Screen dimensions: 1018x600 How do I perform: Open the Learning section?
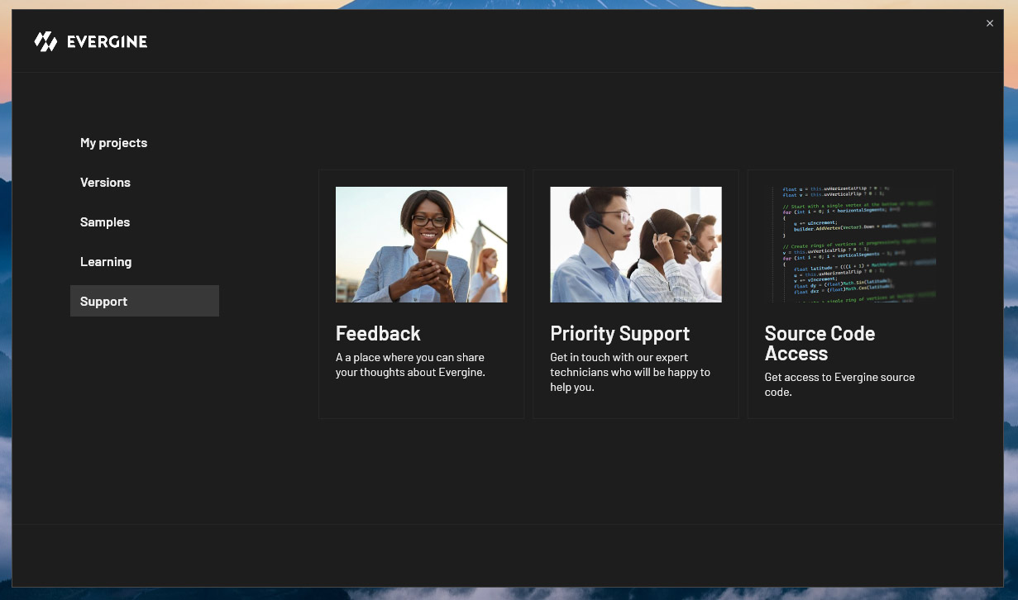pyautogui.click(x=106, y=262)
